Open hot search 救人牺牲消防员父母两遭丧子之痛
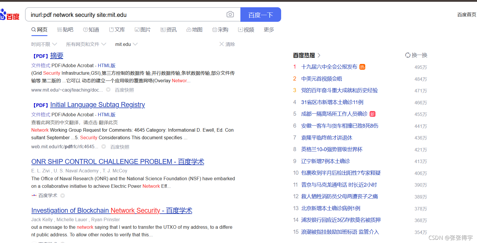 339,196
